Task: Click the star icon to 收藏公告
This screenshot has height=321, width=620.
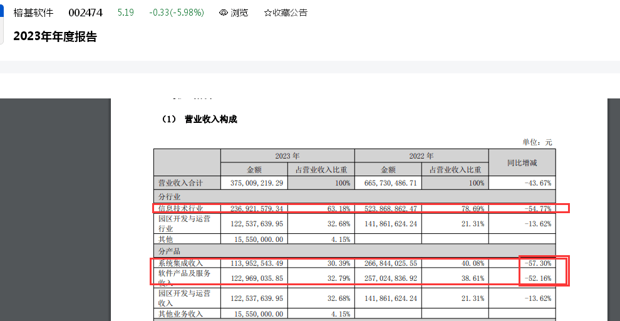Action: pos(267,13)
